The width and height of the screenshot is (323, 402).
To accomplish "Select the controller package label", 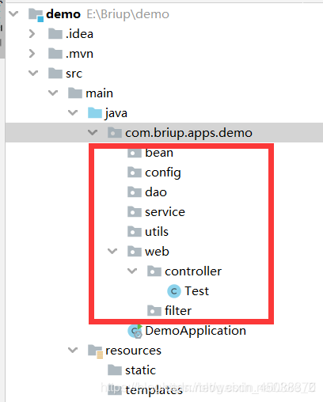I will (193, 271).
